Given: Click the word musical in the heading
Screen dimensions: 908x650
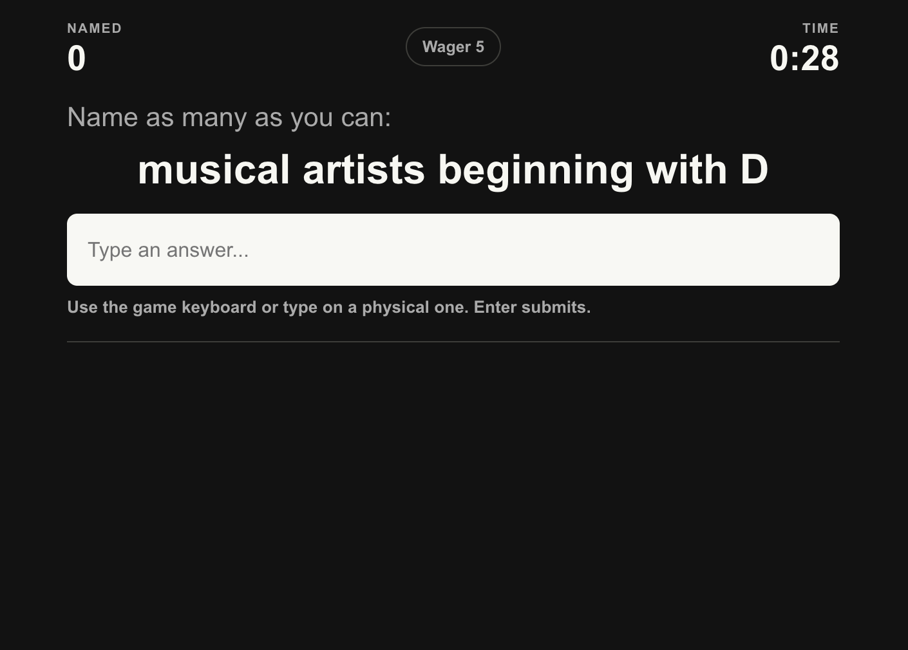Looking at the screenshot, I should click(214, 170).
